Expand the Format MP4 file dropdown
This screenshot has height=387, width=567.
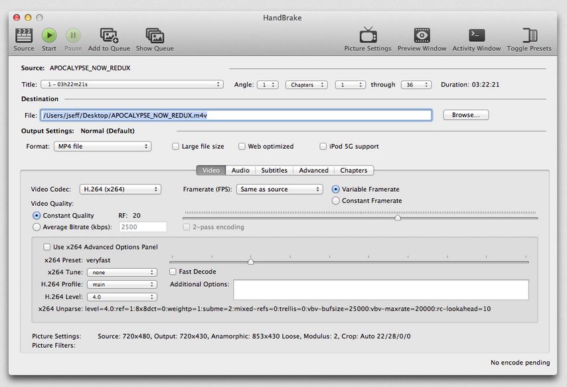point(102,147)
